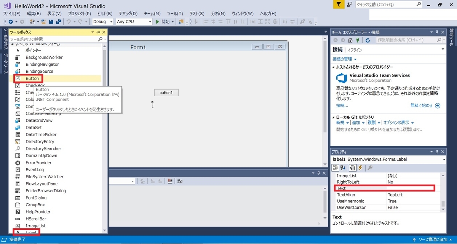Select Label in the Toolbox list
The height and width of the screenshot is (244, 457).
coord(31,233)
